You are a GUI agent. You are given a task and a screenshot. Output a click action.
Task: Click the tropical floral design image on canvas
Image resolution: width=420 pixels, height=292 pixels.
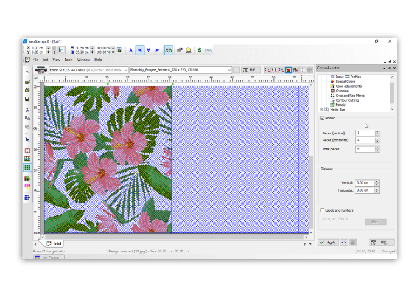[108, 159]
